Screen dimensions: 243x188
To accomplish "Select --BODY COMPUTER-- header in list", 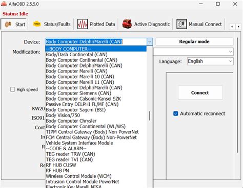I will click(96, 49).
